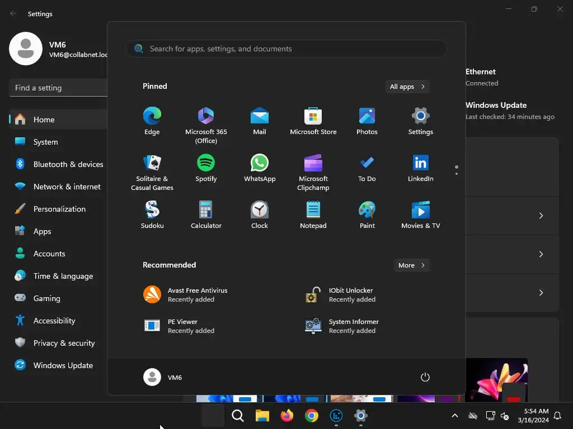
Task: Open pinned Settings app in Start menu
Action: (421, 121)
